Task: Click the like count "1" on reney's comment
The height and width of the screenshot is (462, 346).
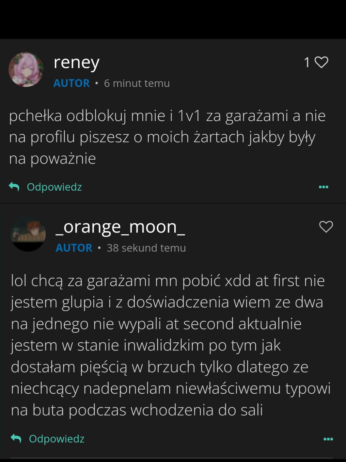Action: click(x=307, y=62)
